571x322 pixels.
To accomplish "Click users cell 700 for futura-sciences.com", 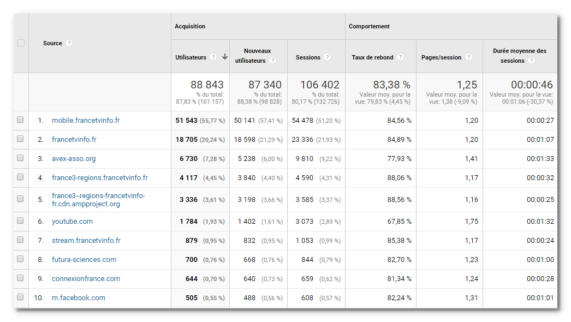I will click(x=192, y=260).
